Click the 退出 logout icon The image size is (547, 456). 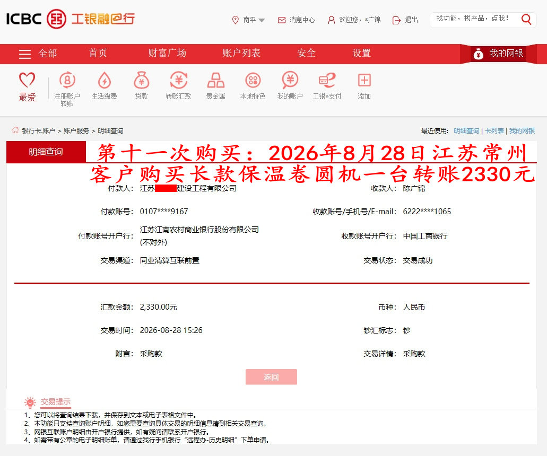pyautogui.click(x=396, y=20)
